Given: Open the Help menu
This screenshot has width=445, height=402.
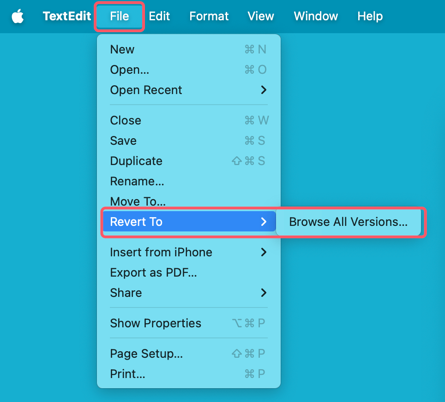Looking at the screenshot, I should coord(369,16).
